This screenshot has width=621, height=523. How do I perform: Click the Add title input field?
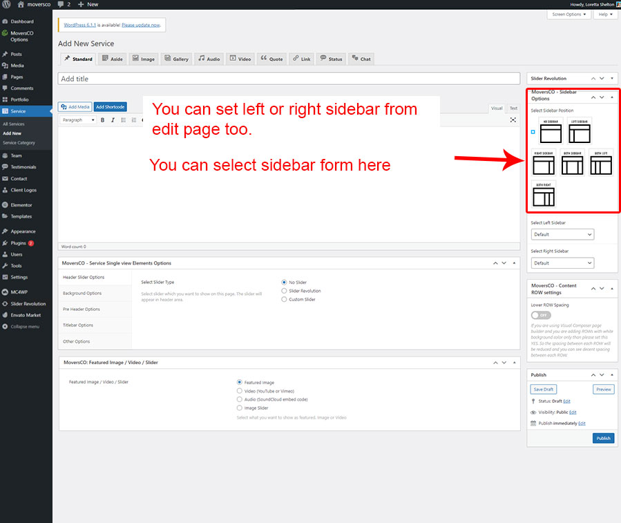[x=289, y=79]
